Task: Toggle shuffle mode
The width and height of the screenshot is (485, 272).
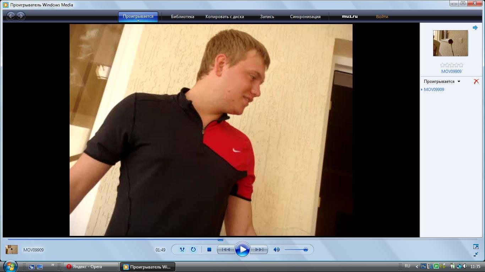Action: [182, 250]
